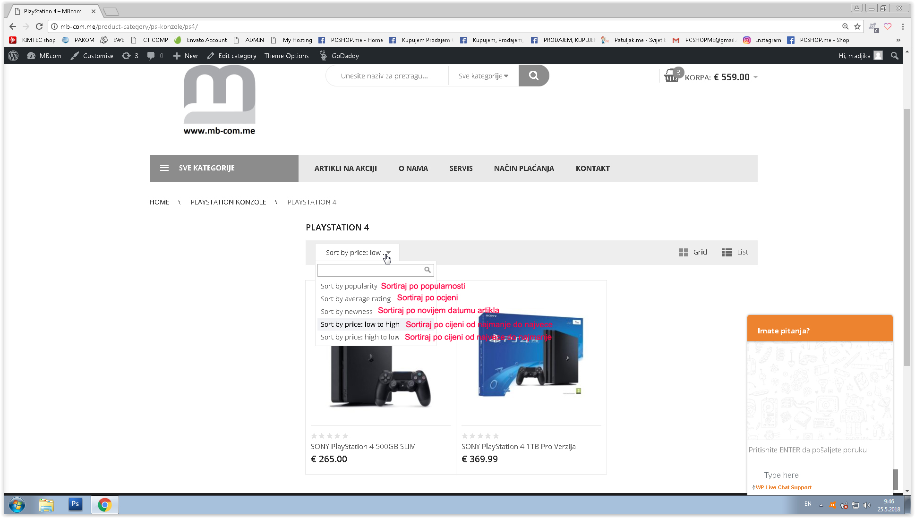Click the sort dropdown filter search box

point(376,270)
